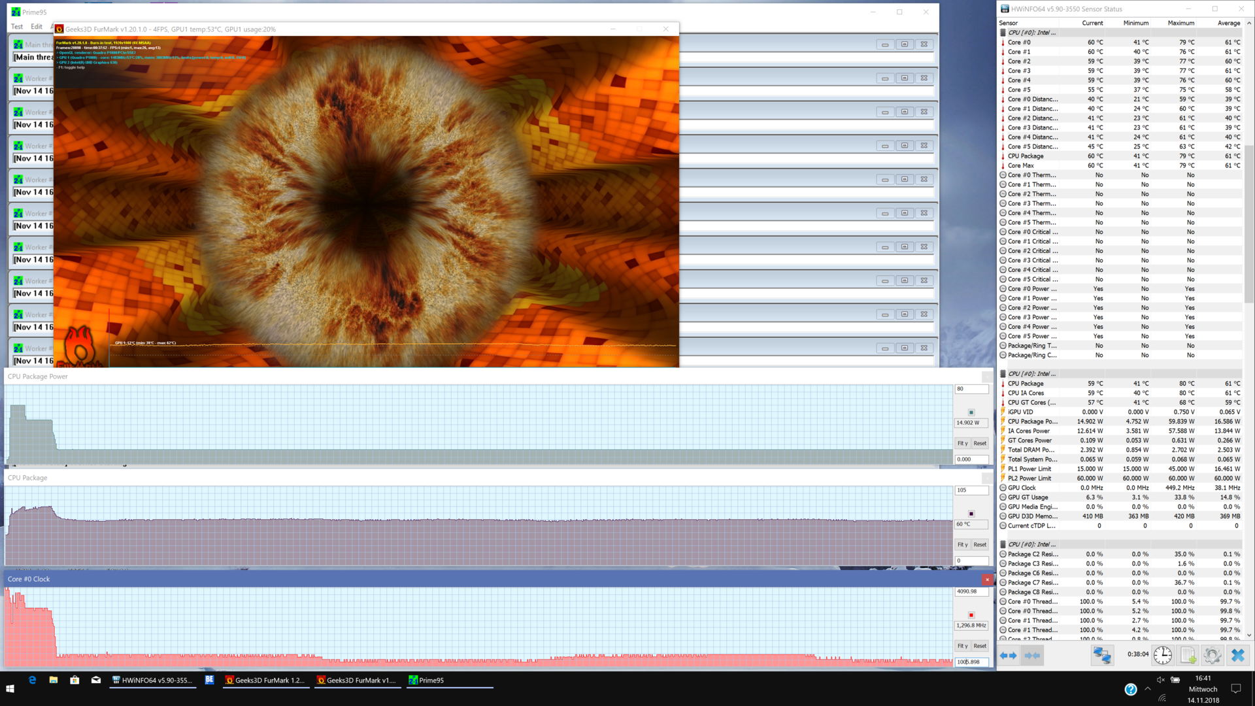
Task: Click the collapse columns arrows icon in HWiNFO
Action: click(x=1032, y=655)
